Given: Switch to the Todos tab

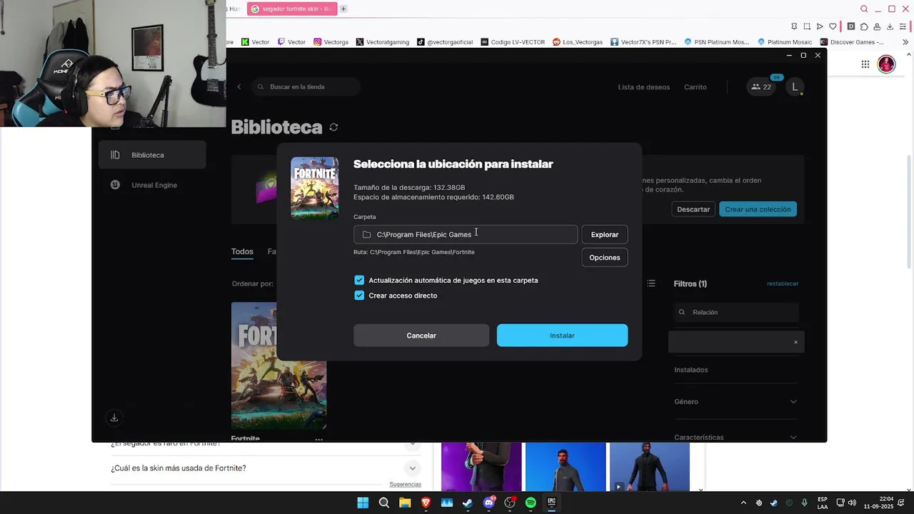Looking at the screenshot, I should tap(242, 251).
